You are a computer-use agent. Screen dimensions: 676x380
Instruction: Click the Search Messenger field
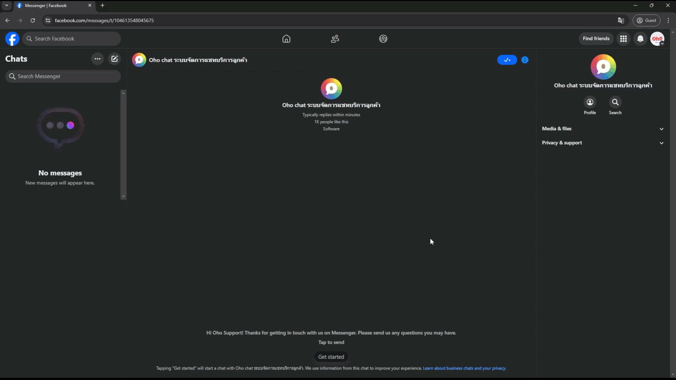(63, 76)
